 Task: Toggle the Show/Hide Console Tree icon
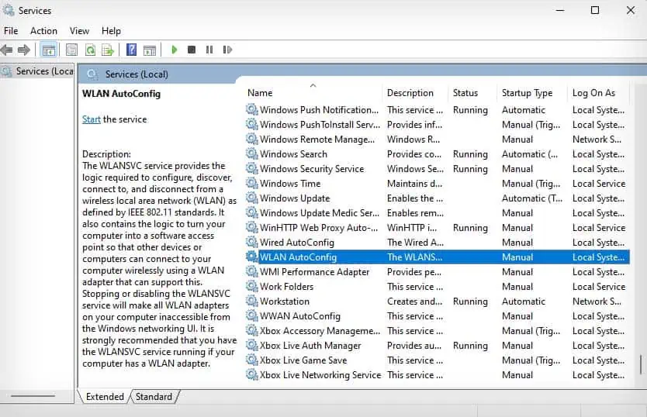tap(49, 50)
